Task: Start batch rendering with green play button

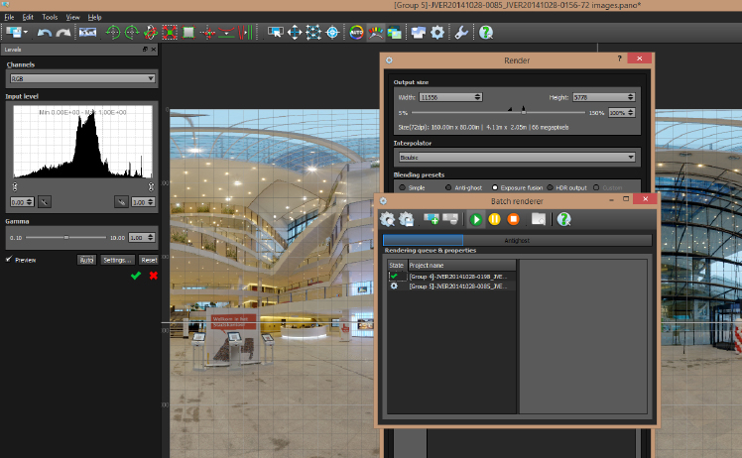Action: (x=475, y=219)
